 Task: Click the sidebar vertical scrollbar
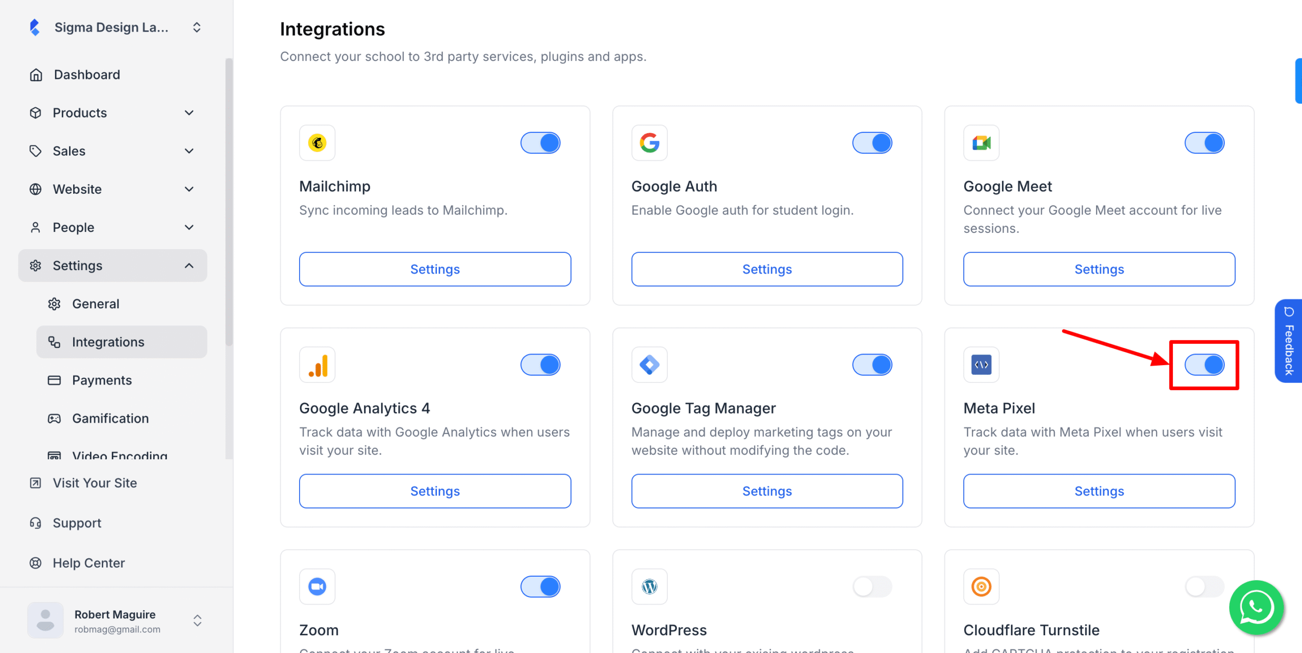click(x=229, y=203)
